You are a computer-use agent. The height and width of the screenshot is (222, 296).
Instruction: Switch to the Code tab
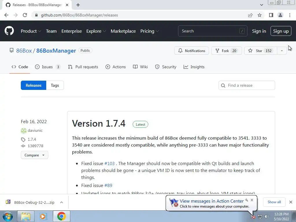(x=20, y=67)
